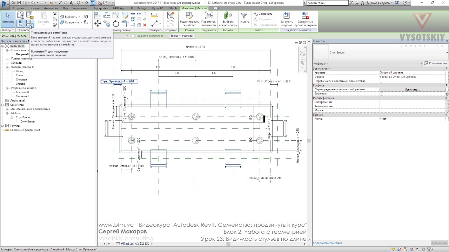Click the 'Изменить тип' button

[436, 63]
